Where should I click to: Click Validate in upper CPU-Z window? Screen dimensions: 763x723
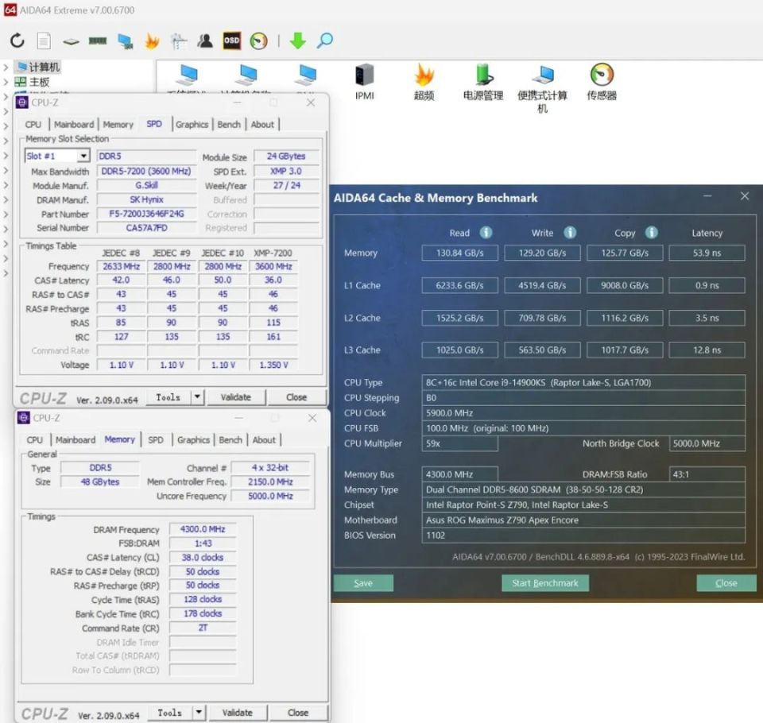click(236, 397)
